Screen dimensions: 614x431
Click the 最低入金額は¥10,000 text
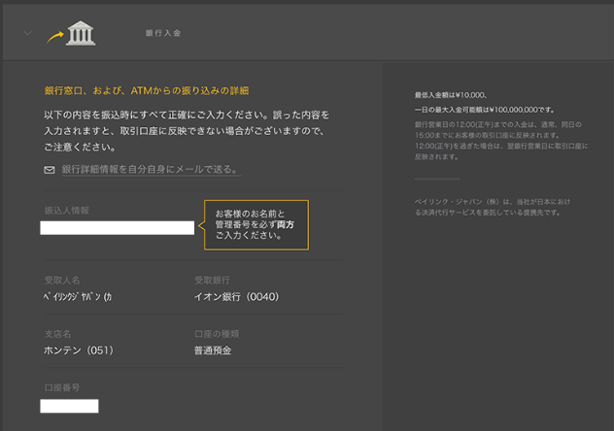[x=451, y=95]
